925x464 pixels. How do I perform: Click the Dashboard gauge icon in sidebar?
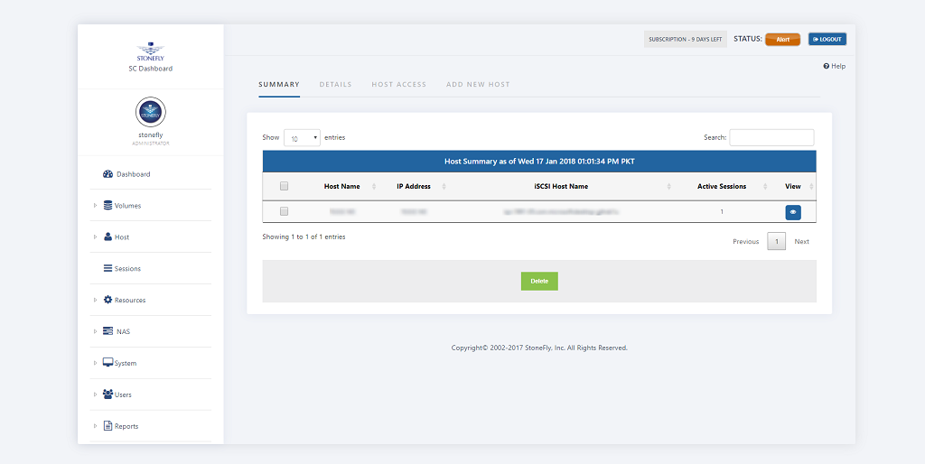(108, 174)
